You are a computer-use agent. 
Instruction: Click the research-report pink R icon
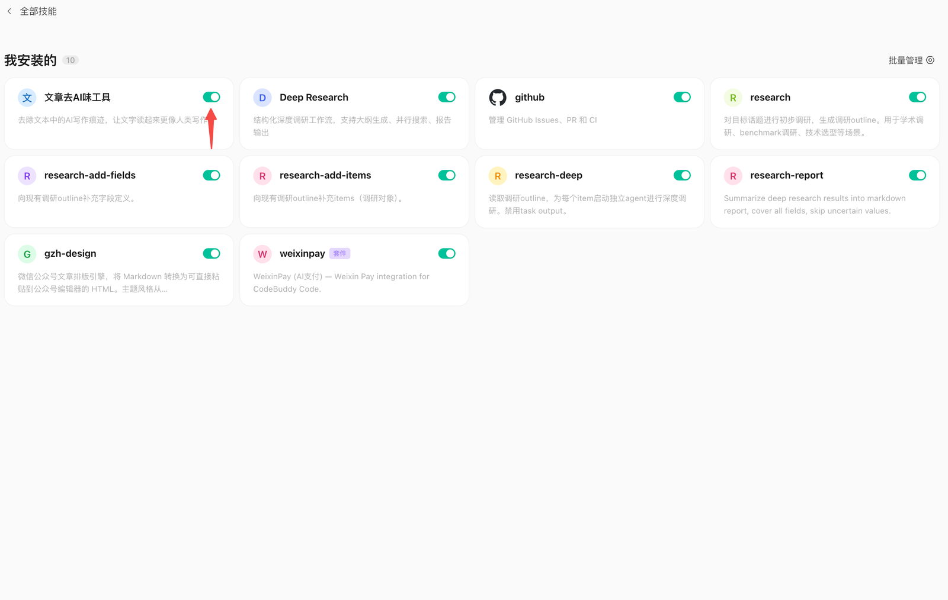coord(733,176)
